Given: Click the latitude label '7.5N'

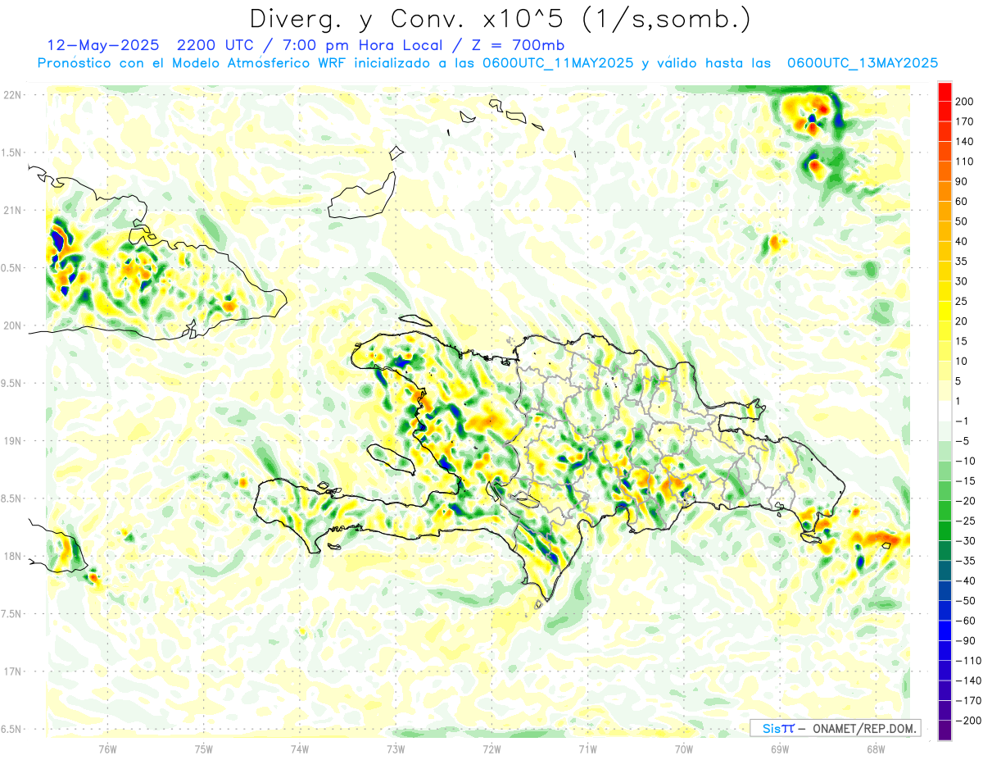Looking at the screenshot, I should click(12, 614).
